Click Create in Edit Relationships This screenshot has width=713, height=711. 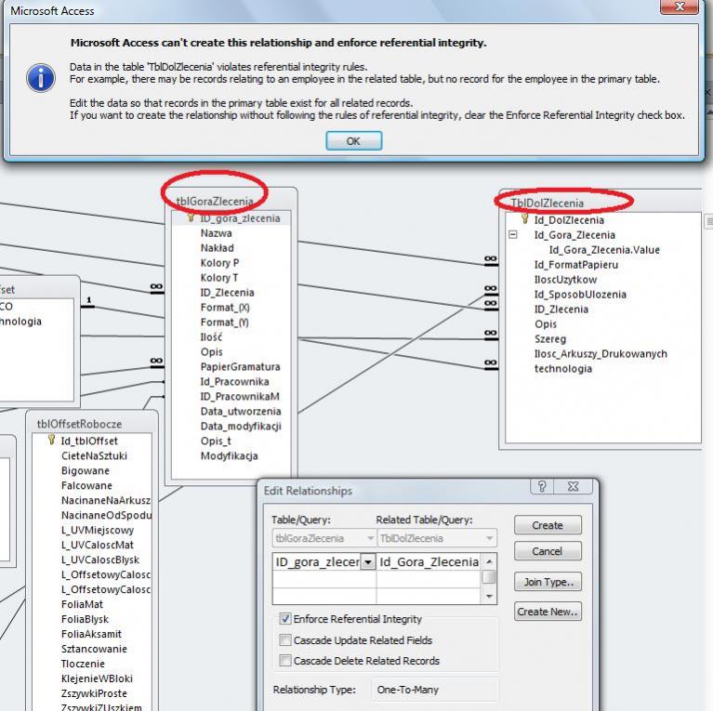tap(548, 525)
